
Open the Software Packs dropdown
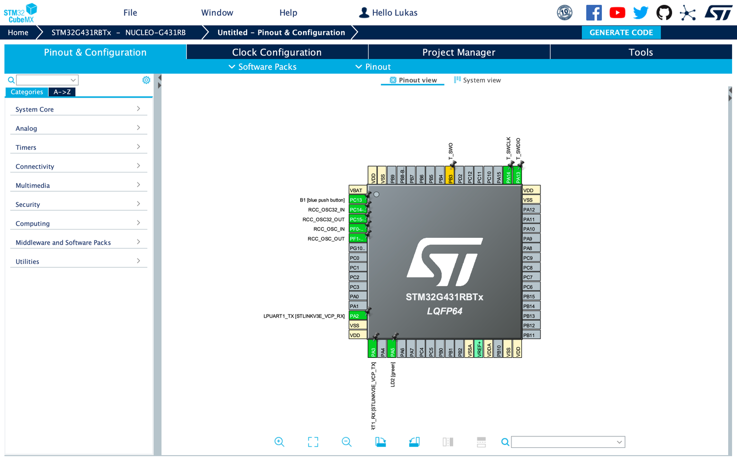pos(263,67)
